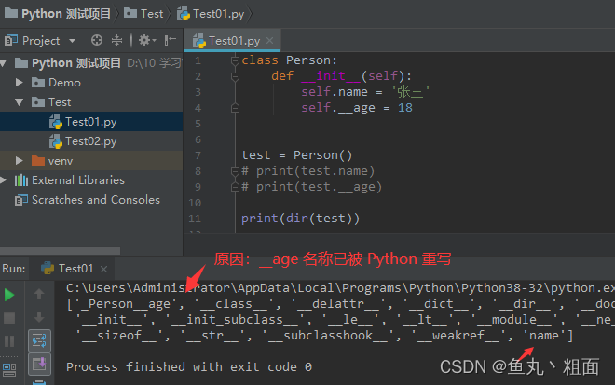
Task: Select Scratches and Consoles
Action: (96, 200)
